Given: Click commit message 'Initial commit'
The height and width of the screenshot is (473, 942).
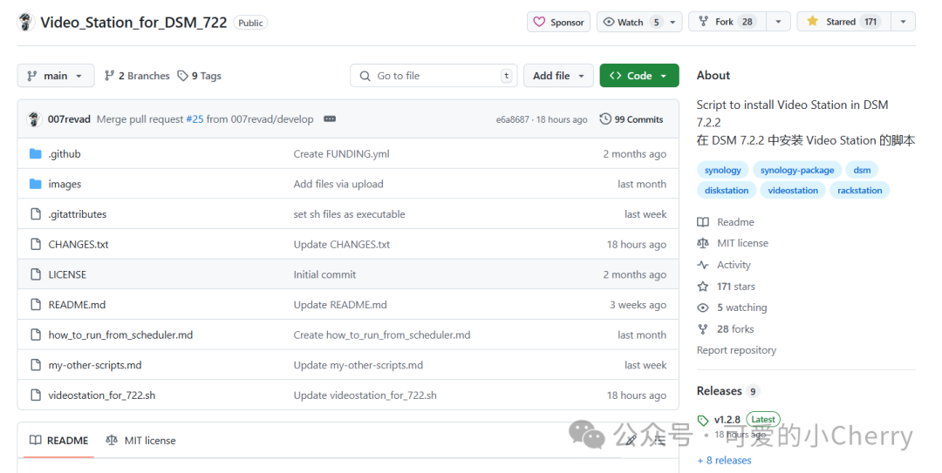Looking at the screenshot, I should (x=324, y=274).
